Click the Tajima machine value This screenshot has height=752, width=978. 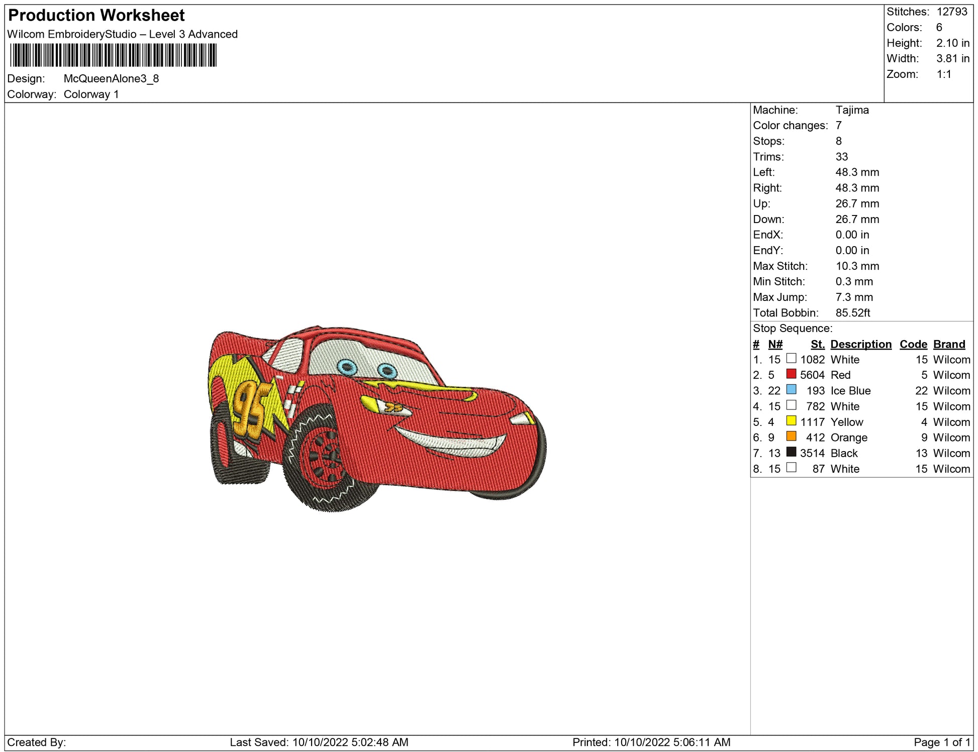click(x=852, y=110)
